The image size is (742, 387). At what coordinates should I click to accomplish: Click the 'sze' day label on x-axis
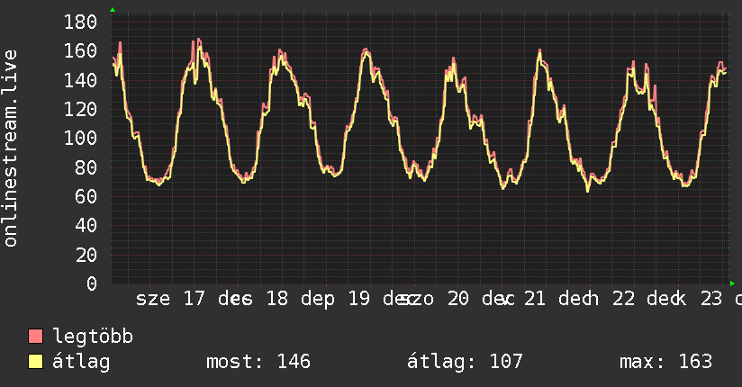153,299
